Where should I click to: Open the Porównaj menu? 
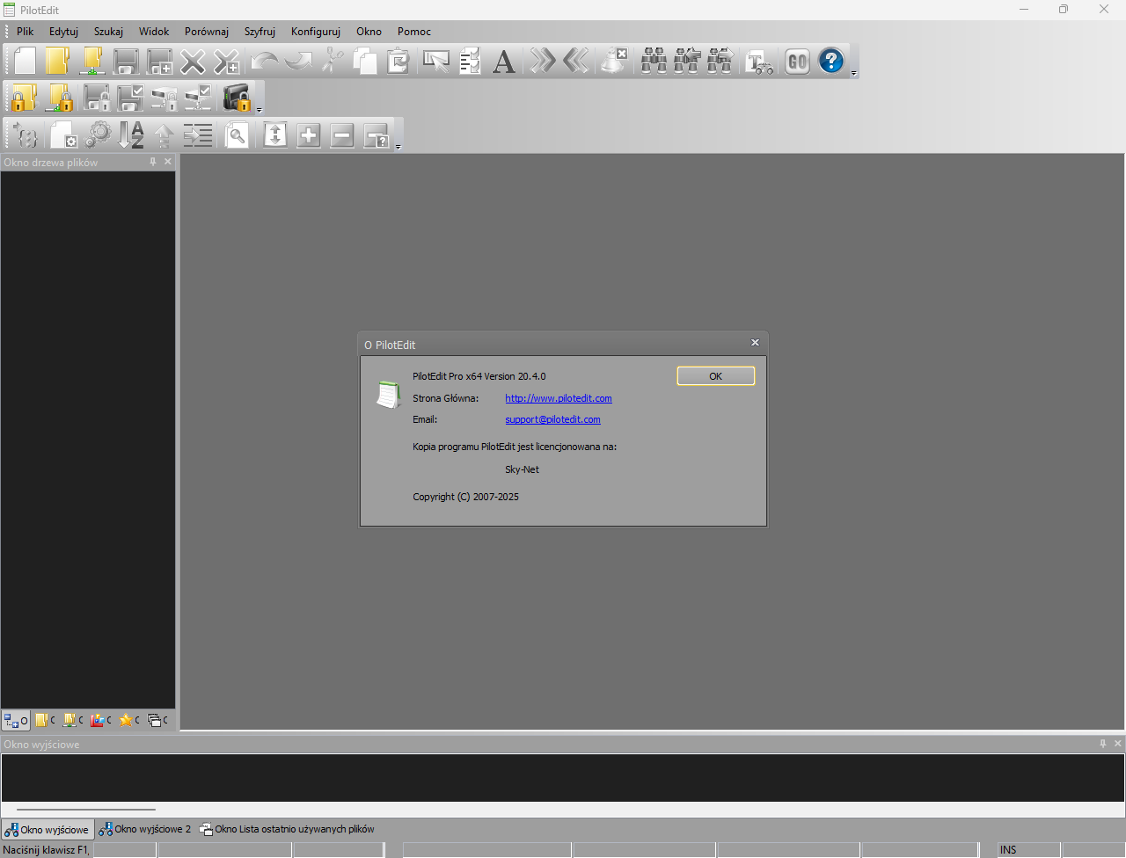pos(207,32)
